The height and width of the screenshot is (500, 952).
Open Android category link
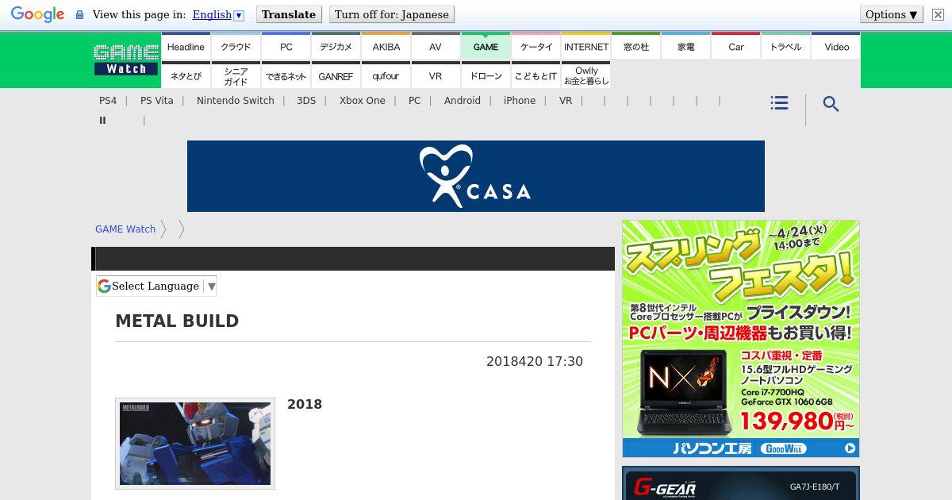click(463, 101)
